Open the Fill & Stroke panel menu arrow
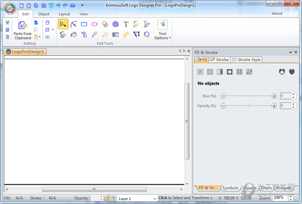The image size is (302, 204). (290, 52)
